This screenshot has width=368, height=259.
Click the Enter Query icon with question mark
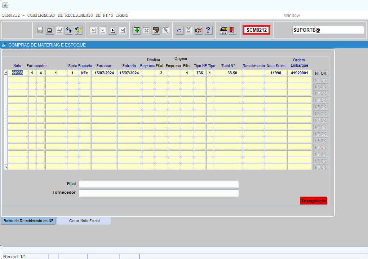(x=69, y=30)
